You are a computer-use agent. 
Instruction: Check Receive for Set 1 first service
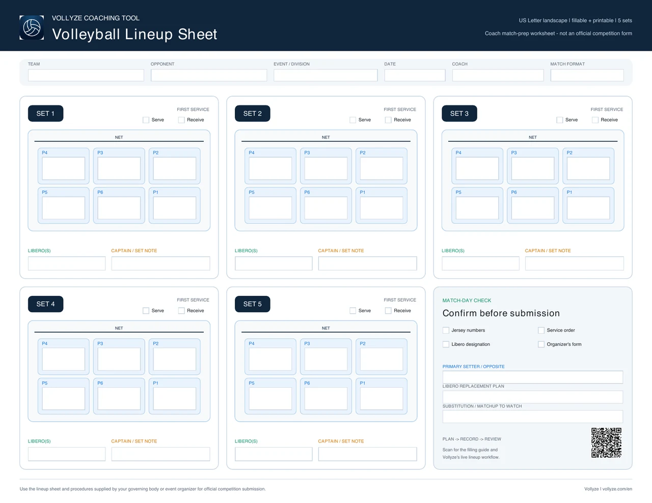(181, 120)
